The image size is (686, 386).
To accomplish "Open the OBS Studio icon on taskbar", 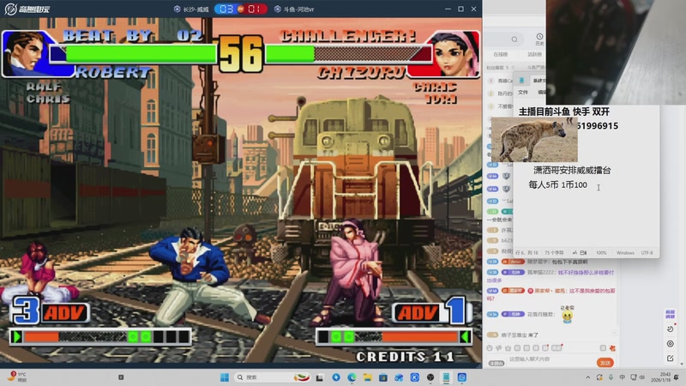I will click(x=430, y=377).
